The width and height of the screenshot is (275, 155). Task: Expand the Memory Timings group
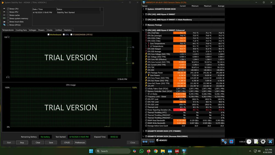[x=143, y=25]
